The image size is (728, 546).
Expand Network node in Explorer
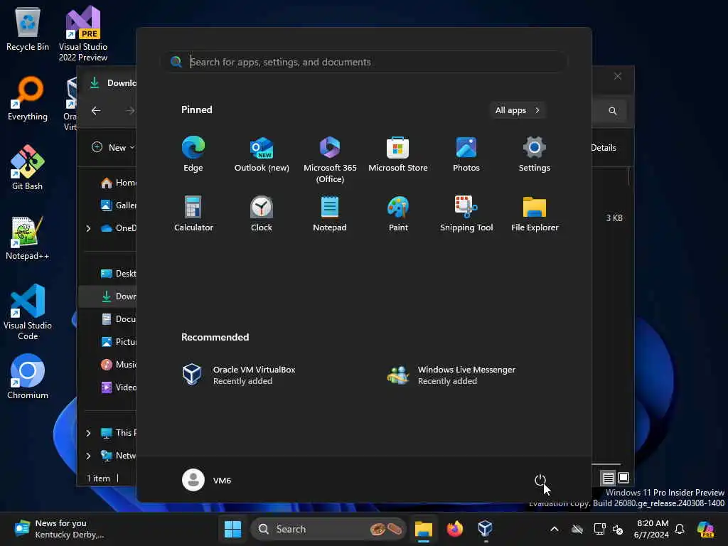coord(88,456)
